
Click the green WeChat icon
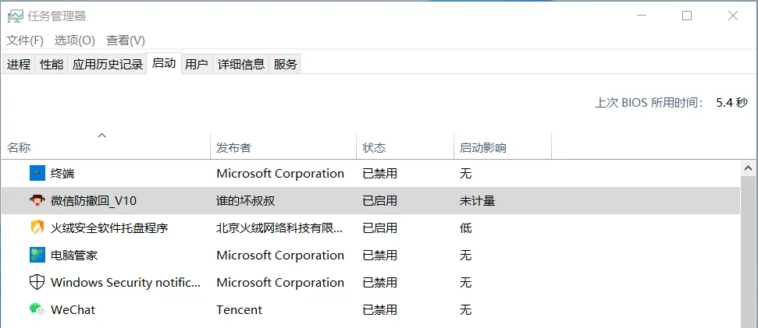click(37, 309)
